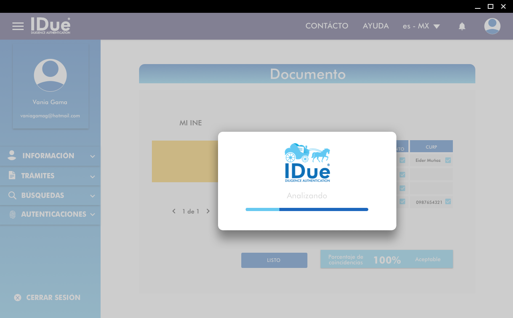The image size is (513, 318).
Task: Open the es - MX language dropdown
Action: tap(421, 26)
